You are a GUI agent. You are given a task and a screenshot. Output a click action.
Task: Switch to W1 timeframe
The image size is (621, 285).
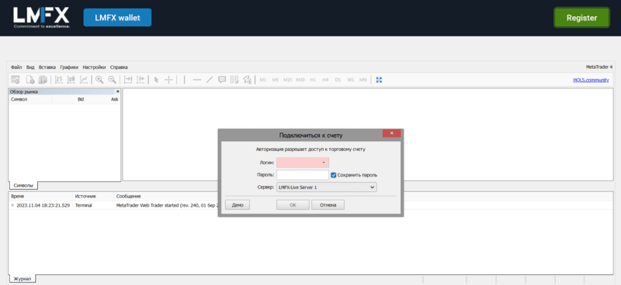[x=351, y=80]
